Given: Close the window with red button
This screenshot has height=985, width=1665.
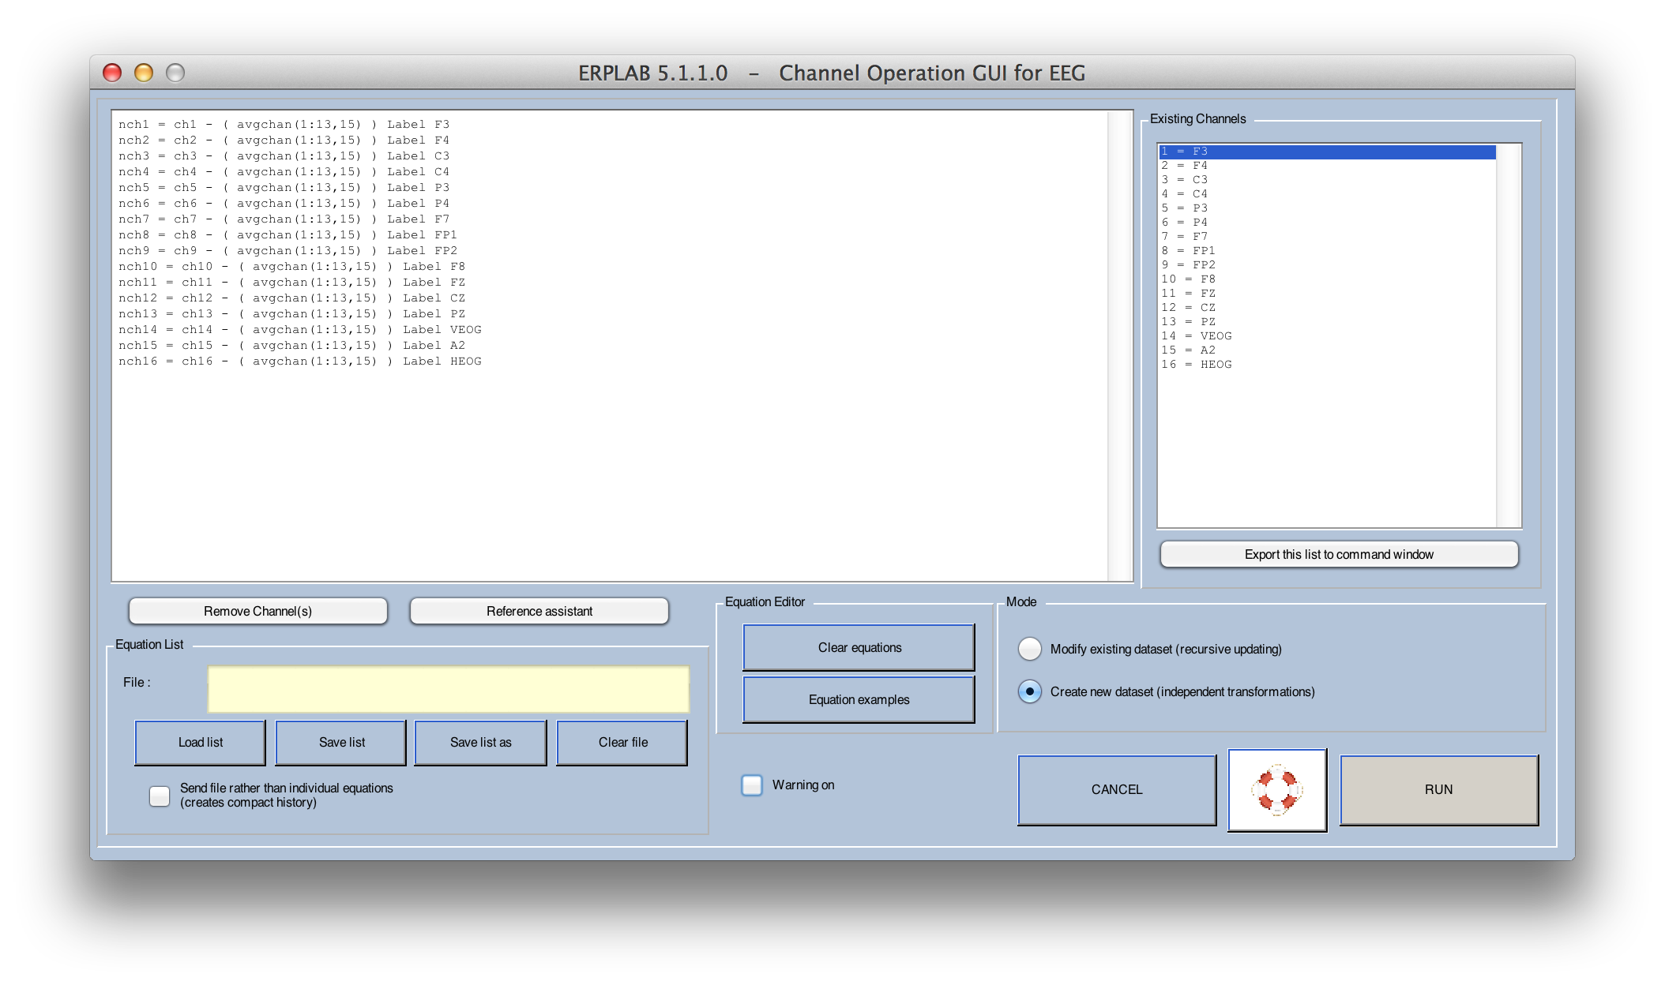Looking at the screenshot, I should point(112,73).
